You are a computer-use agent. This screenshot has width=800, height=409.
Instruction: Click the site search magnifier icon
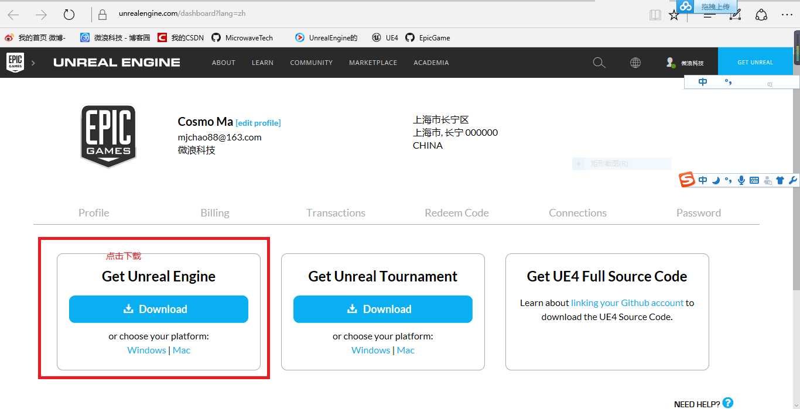[x=599, y=63]
